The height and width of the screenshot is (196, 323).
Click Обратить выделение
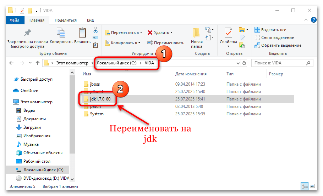278,45
